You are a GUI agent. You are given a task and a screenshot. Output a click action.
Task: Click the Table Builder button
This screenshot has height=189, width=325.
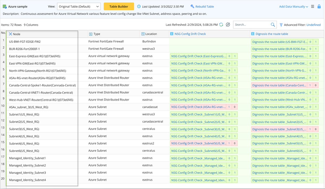point(119,7)
